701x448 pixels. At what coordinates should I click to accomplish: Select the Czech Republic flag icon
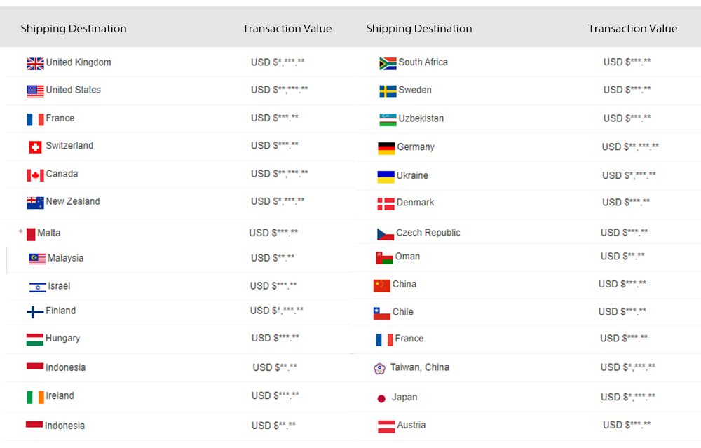pos(386,234)
